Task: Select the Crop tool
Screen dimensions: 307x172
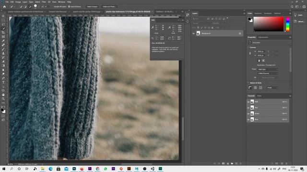Action: tap(3, 32)
